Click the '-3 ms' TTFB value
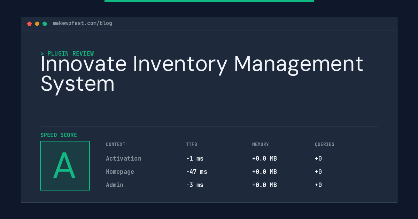418x219 pixels. click(195, 185)
